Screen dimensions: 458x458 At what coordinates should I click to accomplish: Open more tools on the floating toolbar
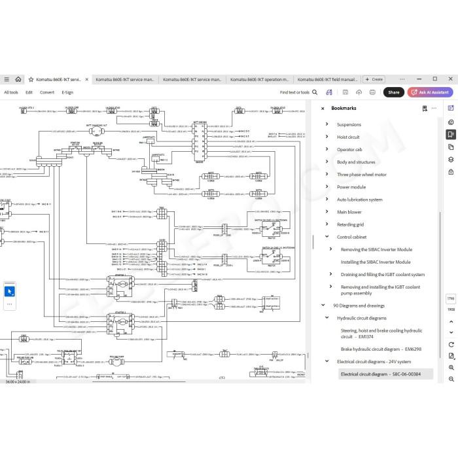click(x=10, y=304)
